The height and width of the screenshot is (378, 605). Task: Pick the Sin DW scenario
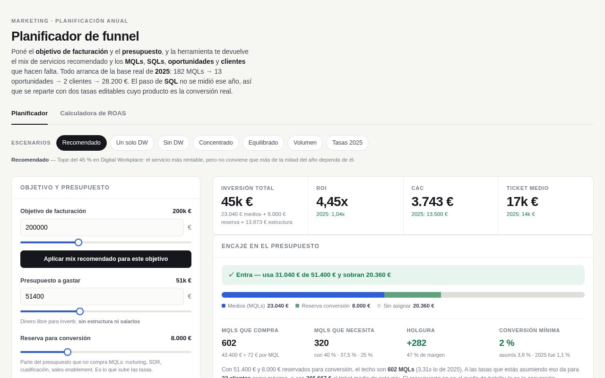pos(173,143)
